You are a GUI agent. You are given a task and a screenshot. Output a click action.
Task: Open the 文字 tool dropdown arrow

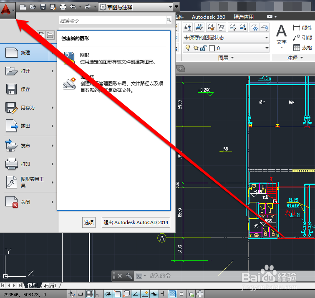click(x=282, y=48)
